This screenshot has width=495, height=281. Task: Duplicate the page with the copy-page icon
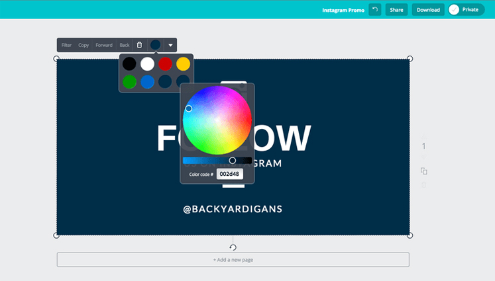coord(423,171)
